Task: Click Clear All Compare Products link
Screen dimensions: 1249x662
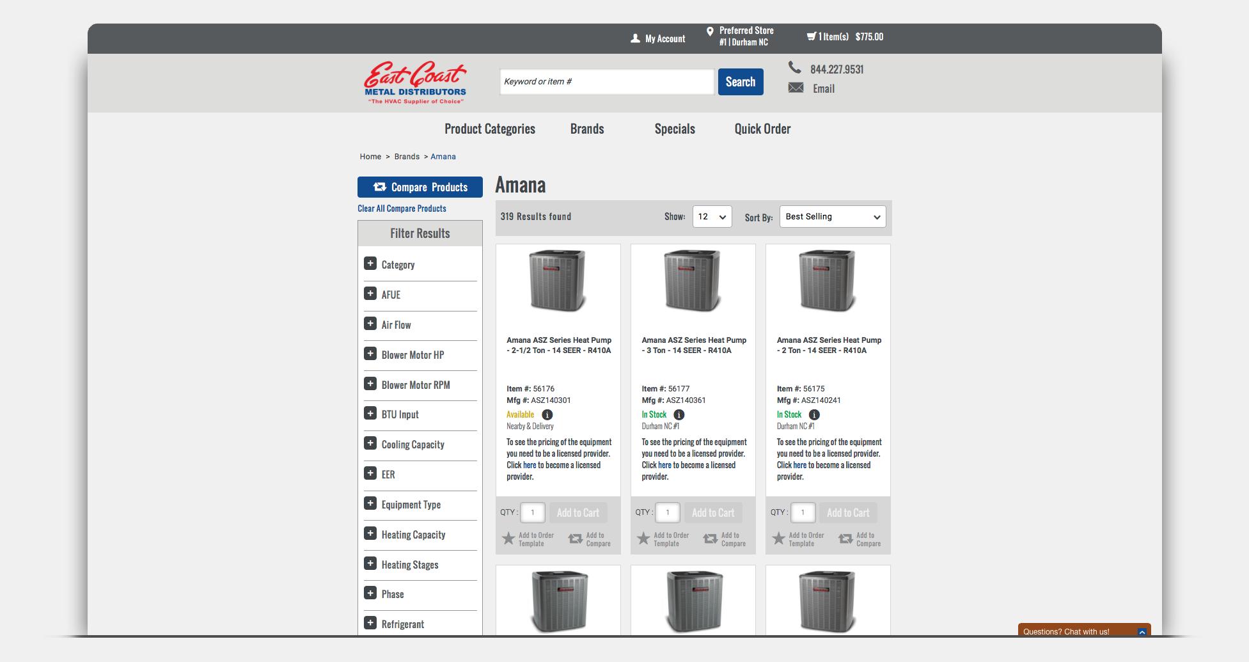Action: [x=402, y=209]
